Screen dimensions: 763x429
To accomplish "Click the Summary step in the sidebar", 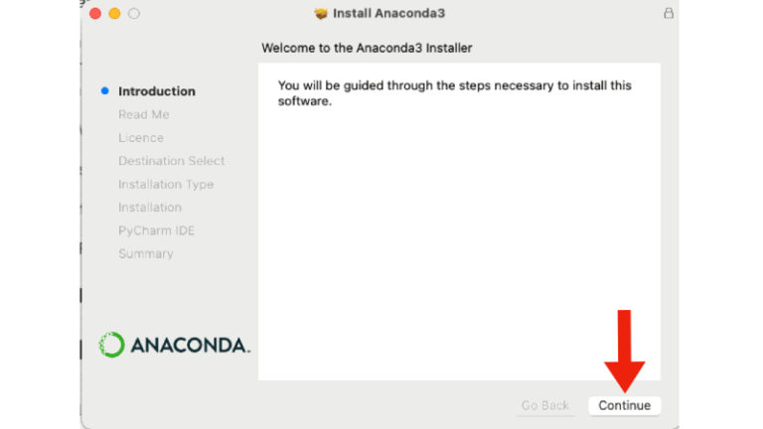I will tap(146, 253).
